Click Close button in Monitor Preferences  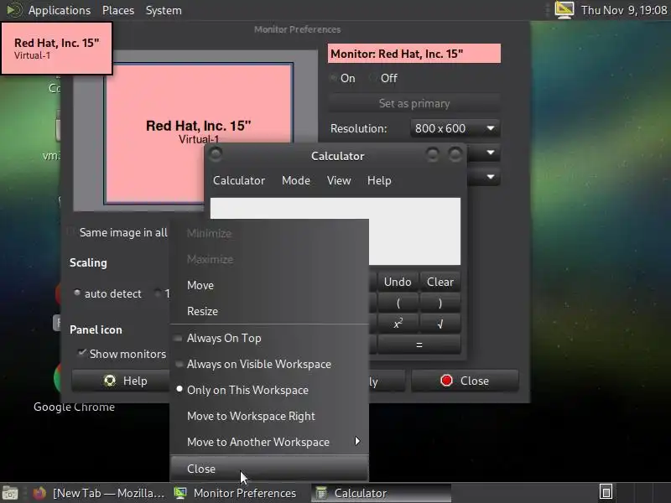point(465,381)
